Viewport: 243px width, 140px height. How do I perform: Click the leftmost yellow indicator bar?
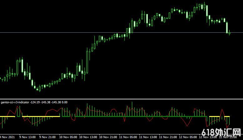(7, 117)
